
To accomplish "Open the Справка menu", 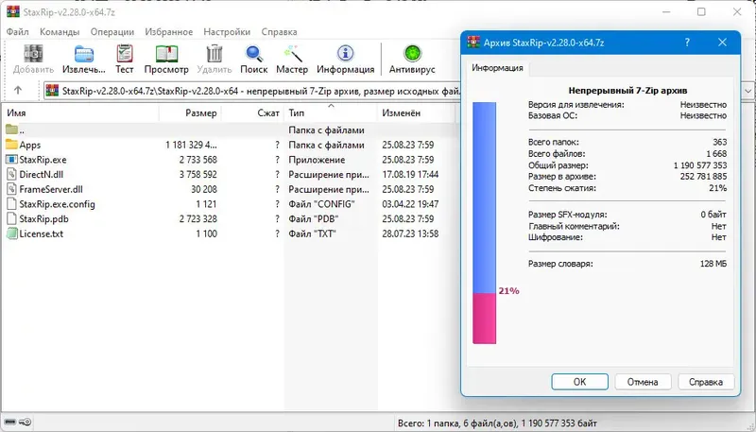I will (x=279, y=32).
